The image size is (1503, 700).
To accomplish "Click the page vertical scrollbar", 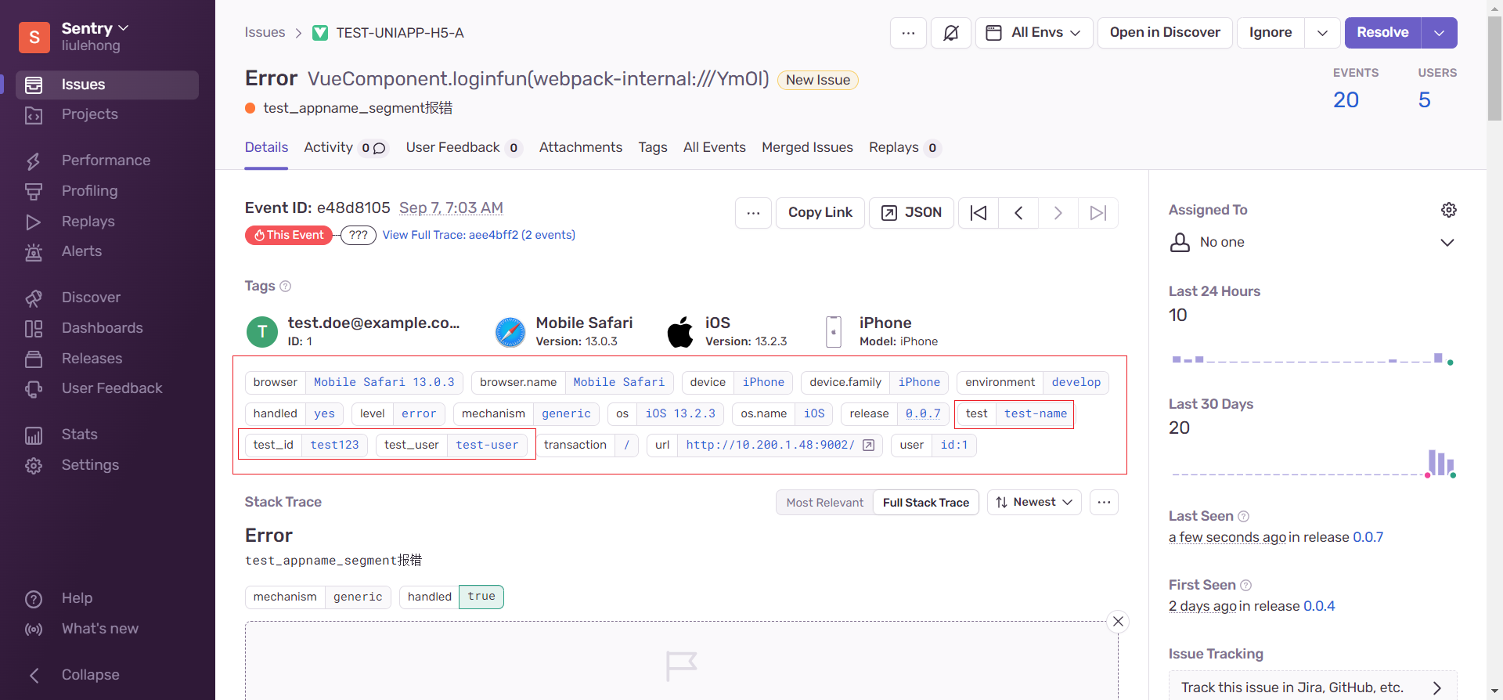I will click(1494, 68).
